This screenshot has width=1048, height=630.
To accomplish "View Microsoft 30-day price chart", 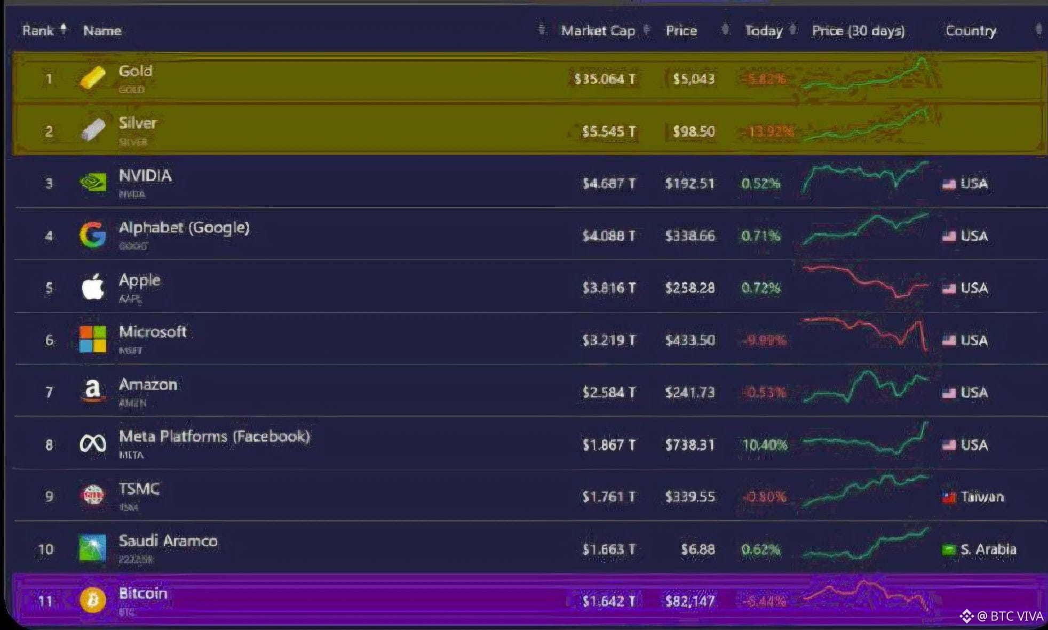I will click(x=866, y=334).
